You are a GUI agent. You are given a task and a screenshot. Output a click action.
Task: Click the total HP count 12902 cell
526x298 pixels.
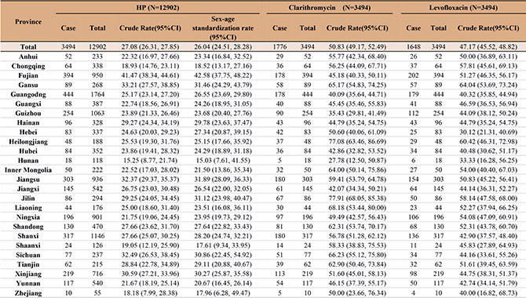97,47
